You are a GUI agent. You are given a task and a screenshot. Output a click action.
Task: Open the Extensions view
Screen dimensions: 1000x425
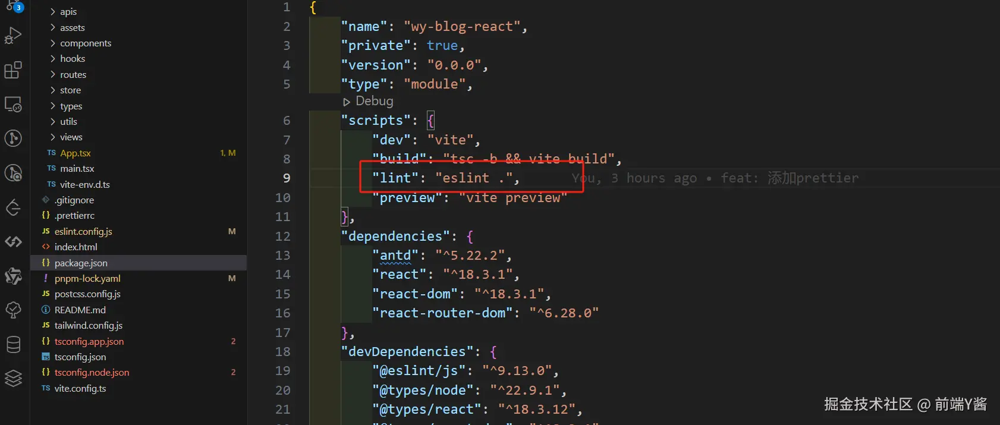point(13,70)
